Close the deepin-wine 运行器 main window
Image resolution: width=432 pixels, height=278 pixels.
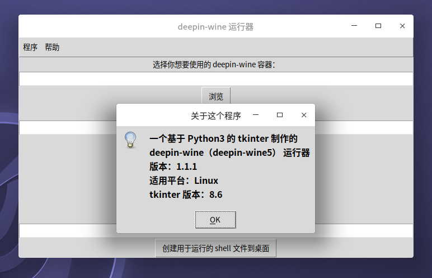(x=402, y=26)
